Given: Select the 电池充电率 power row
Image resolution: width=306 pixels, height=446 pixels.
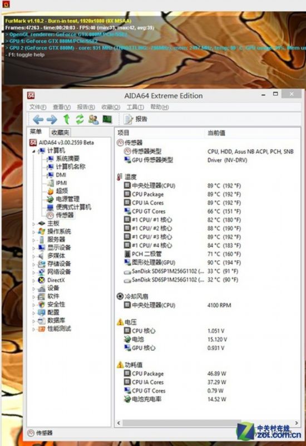Looking at the screenshot, I should [x=175, y=399].
